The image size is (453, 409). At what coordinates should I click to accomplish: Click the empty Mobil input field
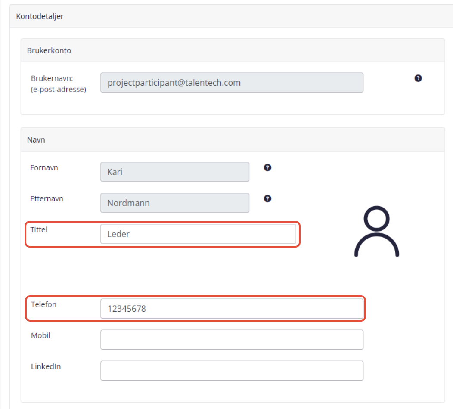pos(232,340)
